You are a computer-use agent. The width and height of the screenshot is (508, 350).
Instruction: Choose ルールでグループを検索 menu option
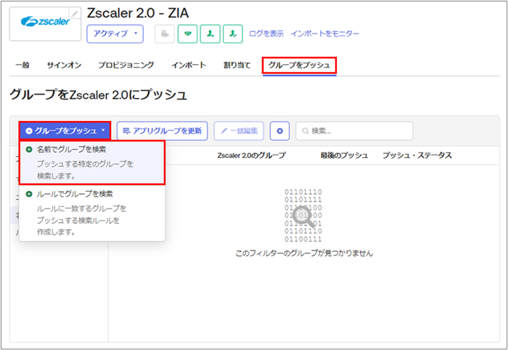(93, 213)
